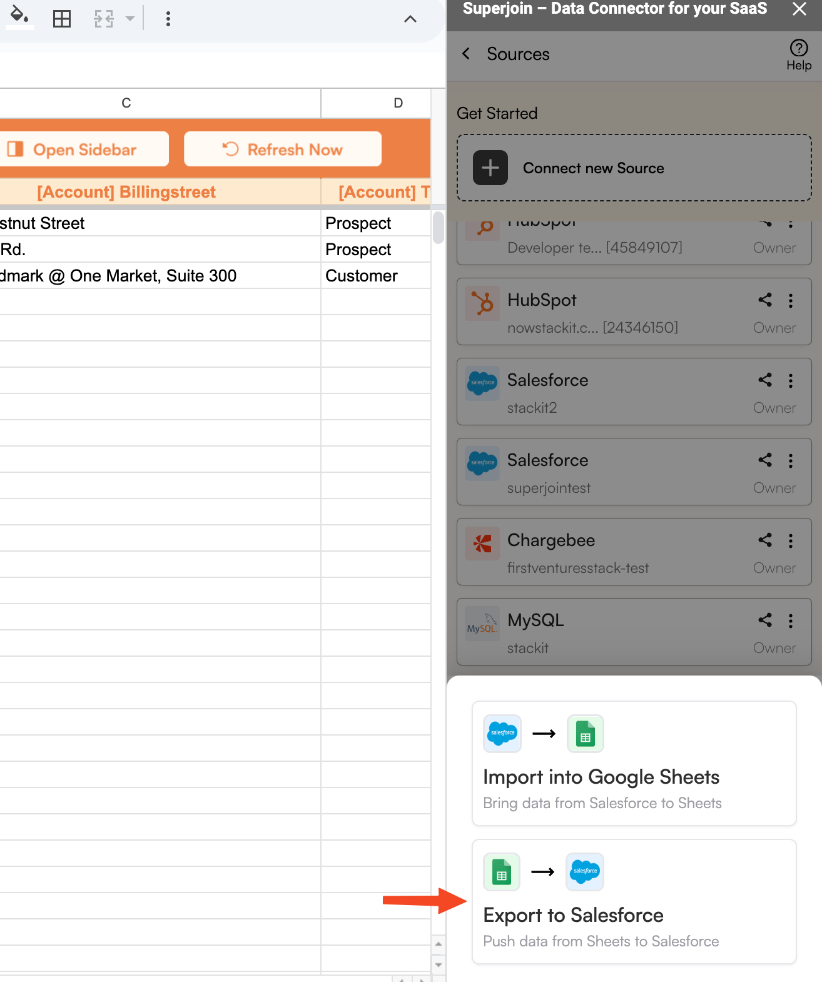
Task: Collapse the toolbar with the up chevron
Action: (x=410, y=19)
